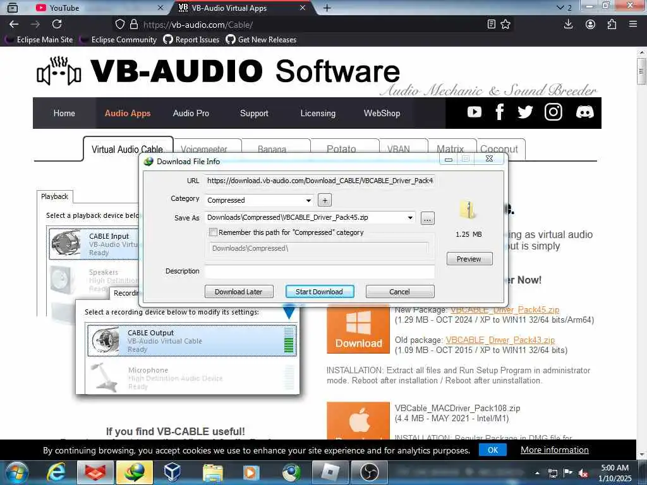Open the browser account profile icon

coord(590,25)
